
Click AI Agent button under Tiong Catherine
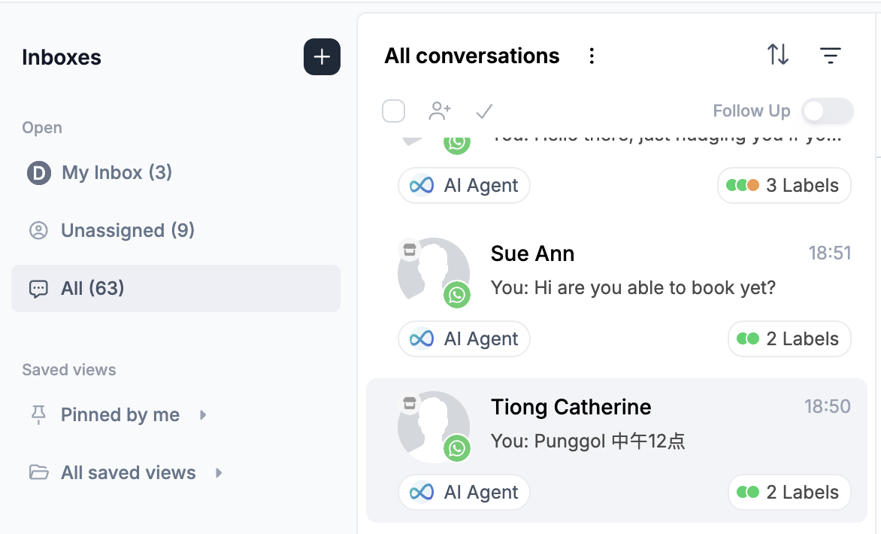pyautogui.click(x=464, y=493)
